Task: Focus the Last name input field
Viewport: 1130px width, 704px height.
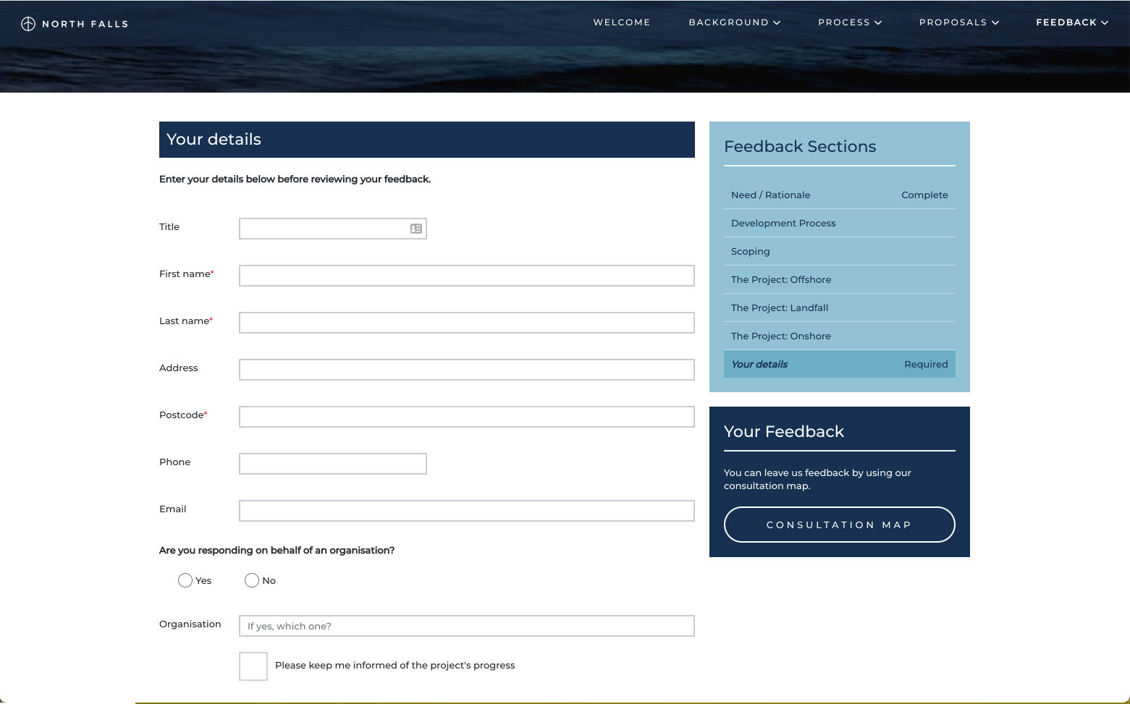Action: [x=467, y=323]
